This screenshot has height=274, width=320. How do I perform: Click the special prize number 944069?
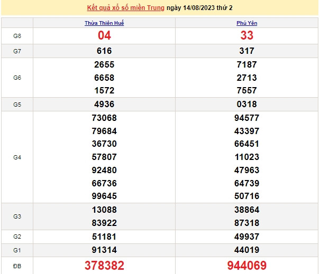point(247,265)
